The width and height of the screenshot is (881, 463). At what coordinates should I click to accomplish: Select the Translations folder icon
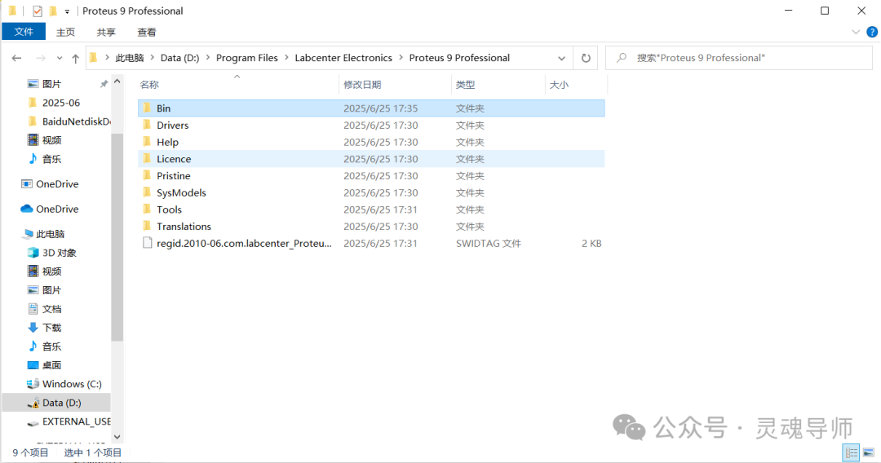point(147,226)
